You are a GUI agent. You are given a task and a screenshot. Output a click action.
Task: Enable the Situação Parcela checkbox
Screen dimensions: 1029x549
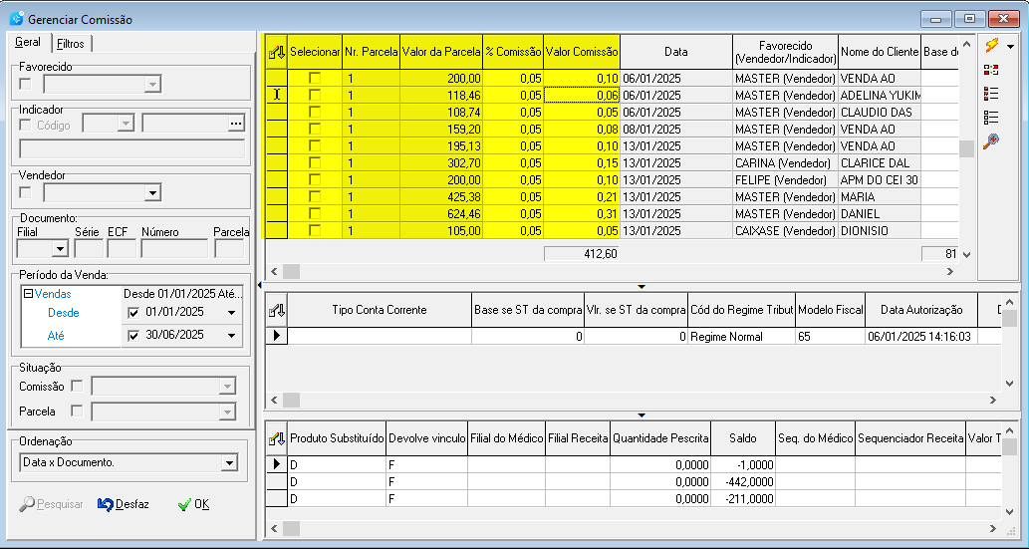(77, 411)
